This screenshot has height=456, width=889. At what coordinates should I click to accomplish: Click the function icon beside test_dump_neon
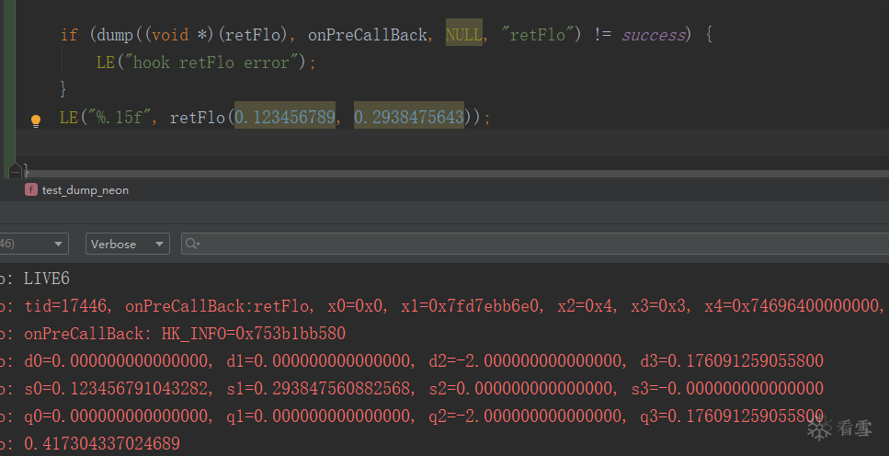click(31, 189)
